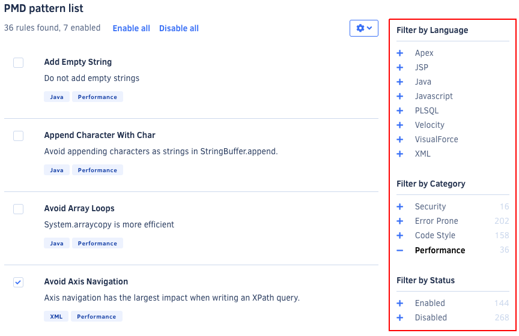Click the plus icon next to Security
The image size is (519, 336).
(400, 207)
